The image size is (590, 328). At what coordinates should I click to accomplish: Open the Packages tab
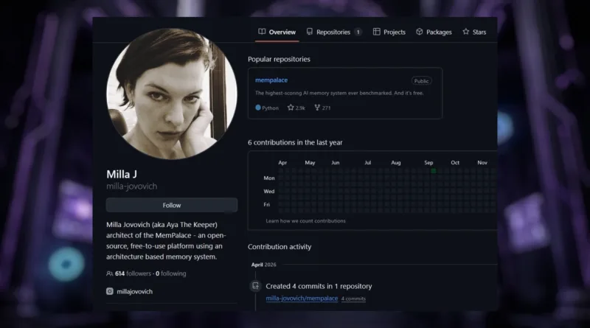438,32
